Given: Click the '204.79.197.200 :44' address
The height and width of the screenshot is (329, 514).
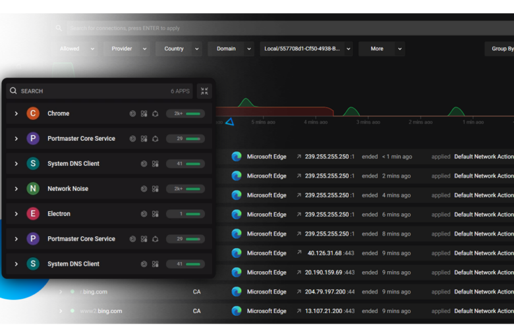Looking at the screenshot, I should 329,291.
